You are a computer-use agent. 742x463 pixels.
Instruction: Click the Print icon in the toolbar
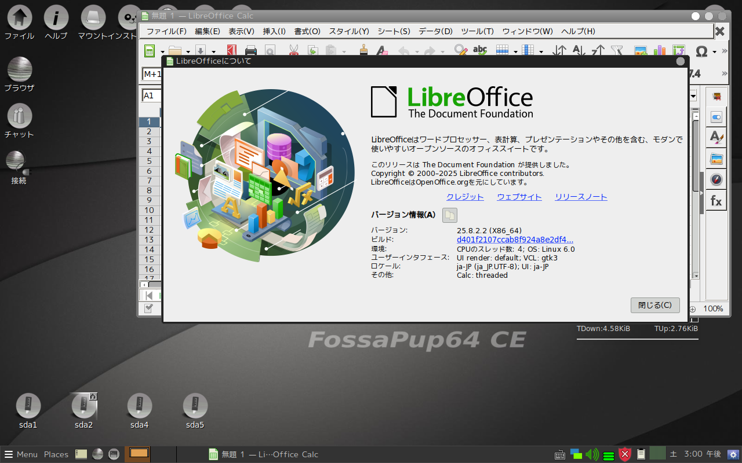click(x=251, y=51)
